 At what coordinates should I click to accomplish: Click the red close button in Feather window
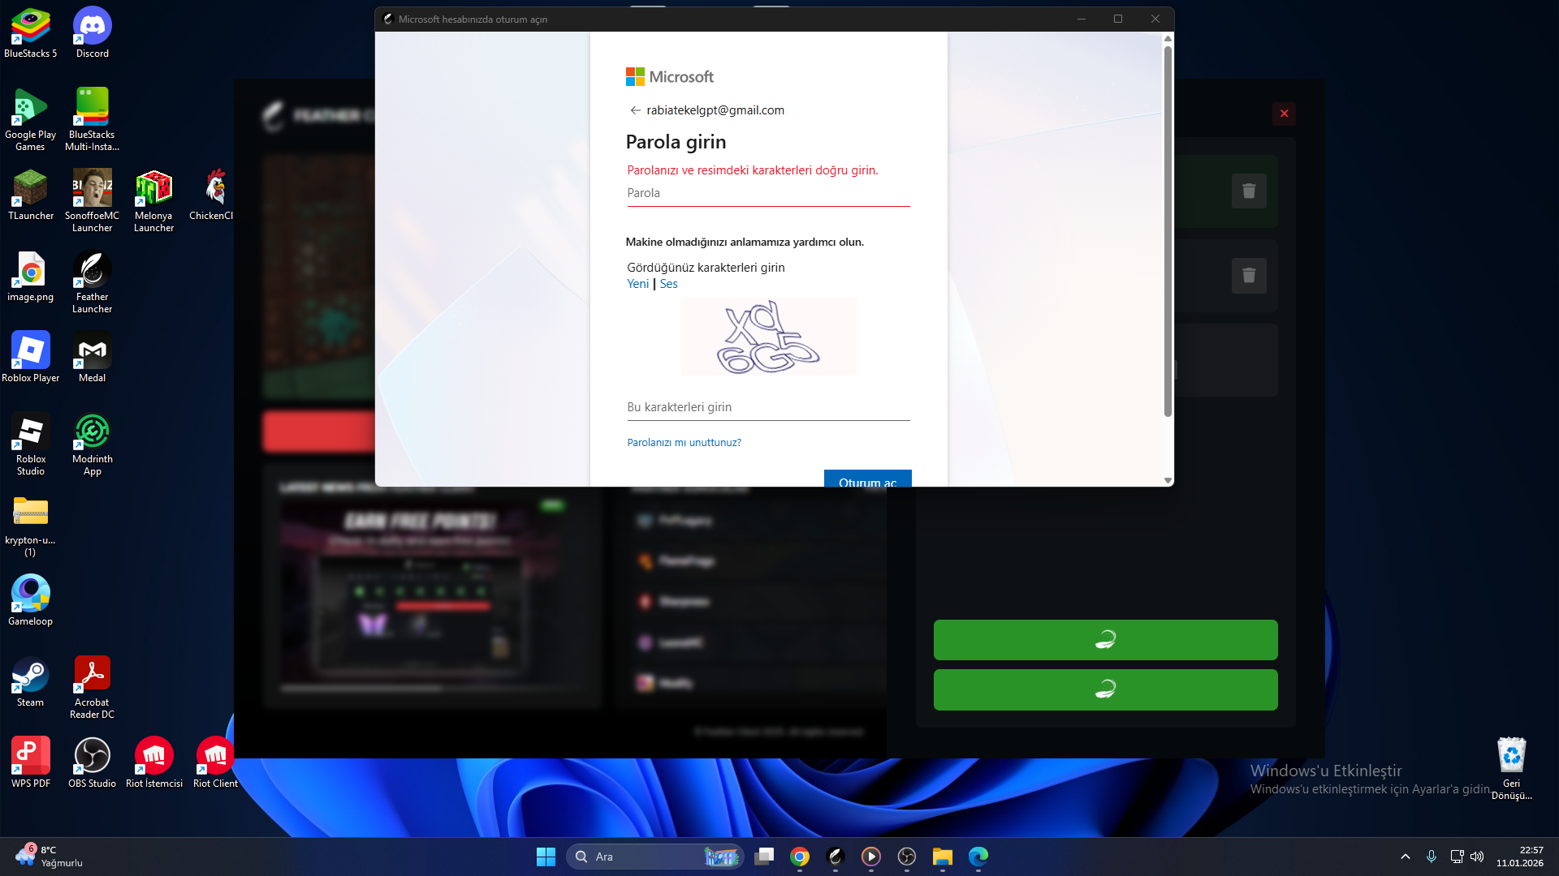[x=1284, y=114]
